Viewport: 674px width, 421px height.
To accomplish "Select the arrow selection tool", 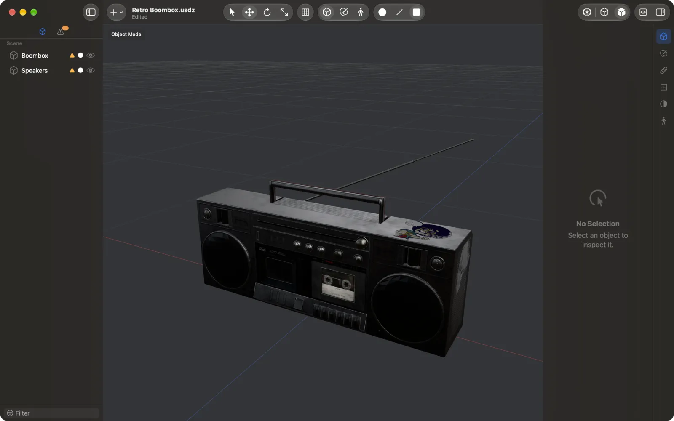I will coord(232,12).
